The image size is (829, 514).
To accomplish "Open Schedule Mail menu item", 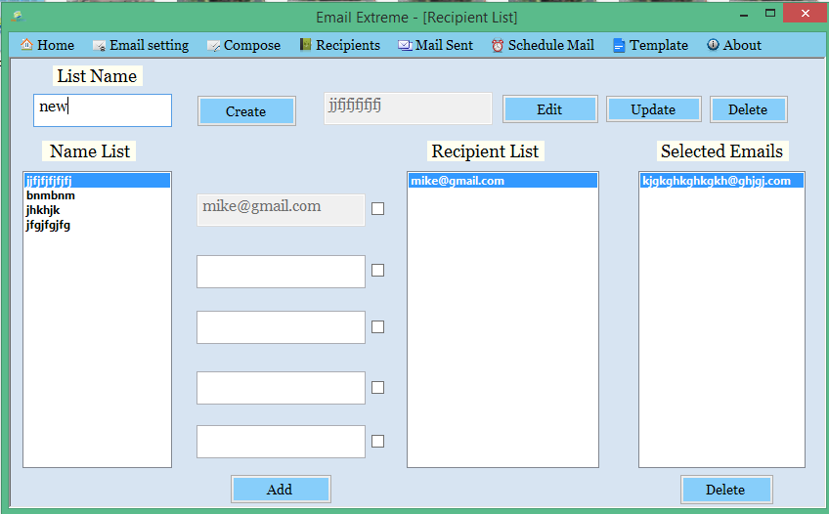I will 543,45.
